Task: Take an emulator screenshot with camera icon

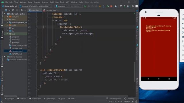Action: coord(183,37)
